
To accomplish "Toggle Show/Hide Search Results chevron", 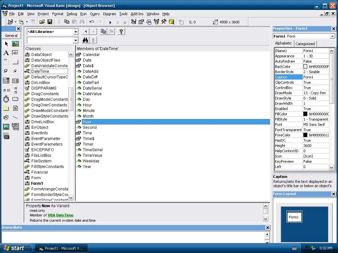I will pyautogui.click(x=93, y=40).
